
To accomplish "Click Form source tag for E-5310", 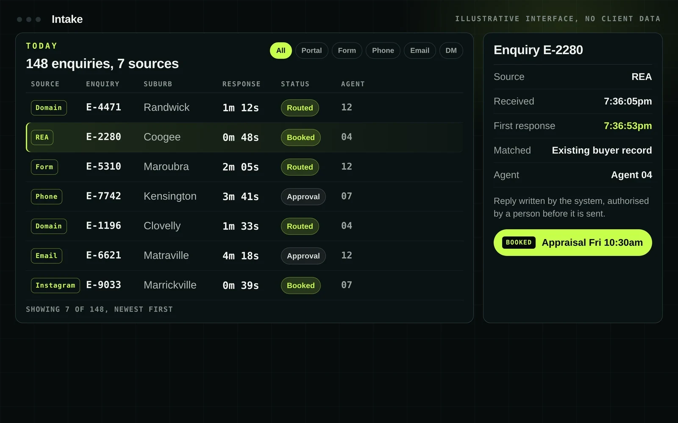I will (x=44, y=167).
